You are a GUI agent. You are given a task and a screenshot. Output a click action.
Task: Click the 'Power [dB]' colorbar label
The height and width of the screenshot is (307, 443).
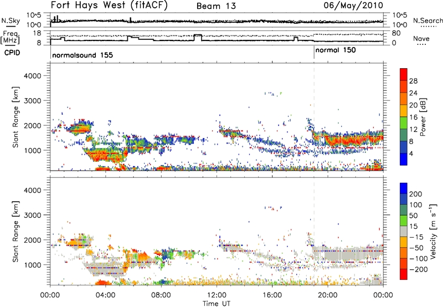tap(423, 117)
